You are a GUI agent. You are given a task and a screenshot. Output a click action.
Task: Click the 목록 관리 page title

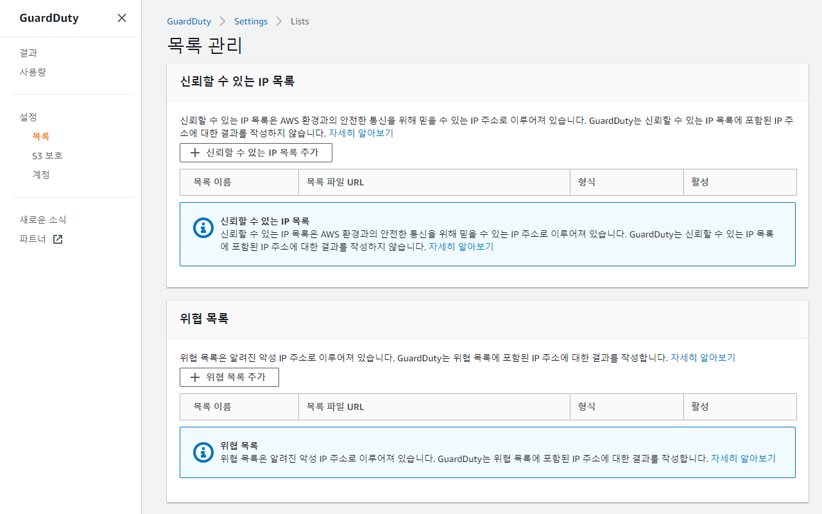coord(205,46)
